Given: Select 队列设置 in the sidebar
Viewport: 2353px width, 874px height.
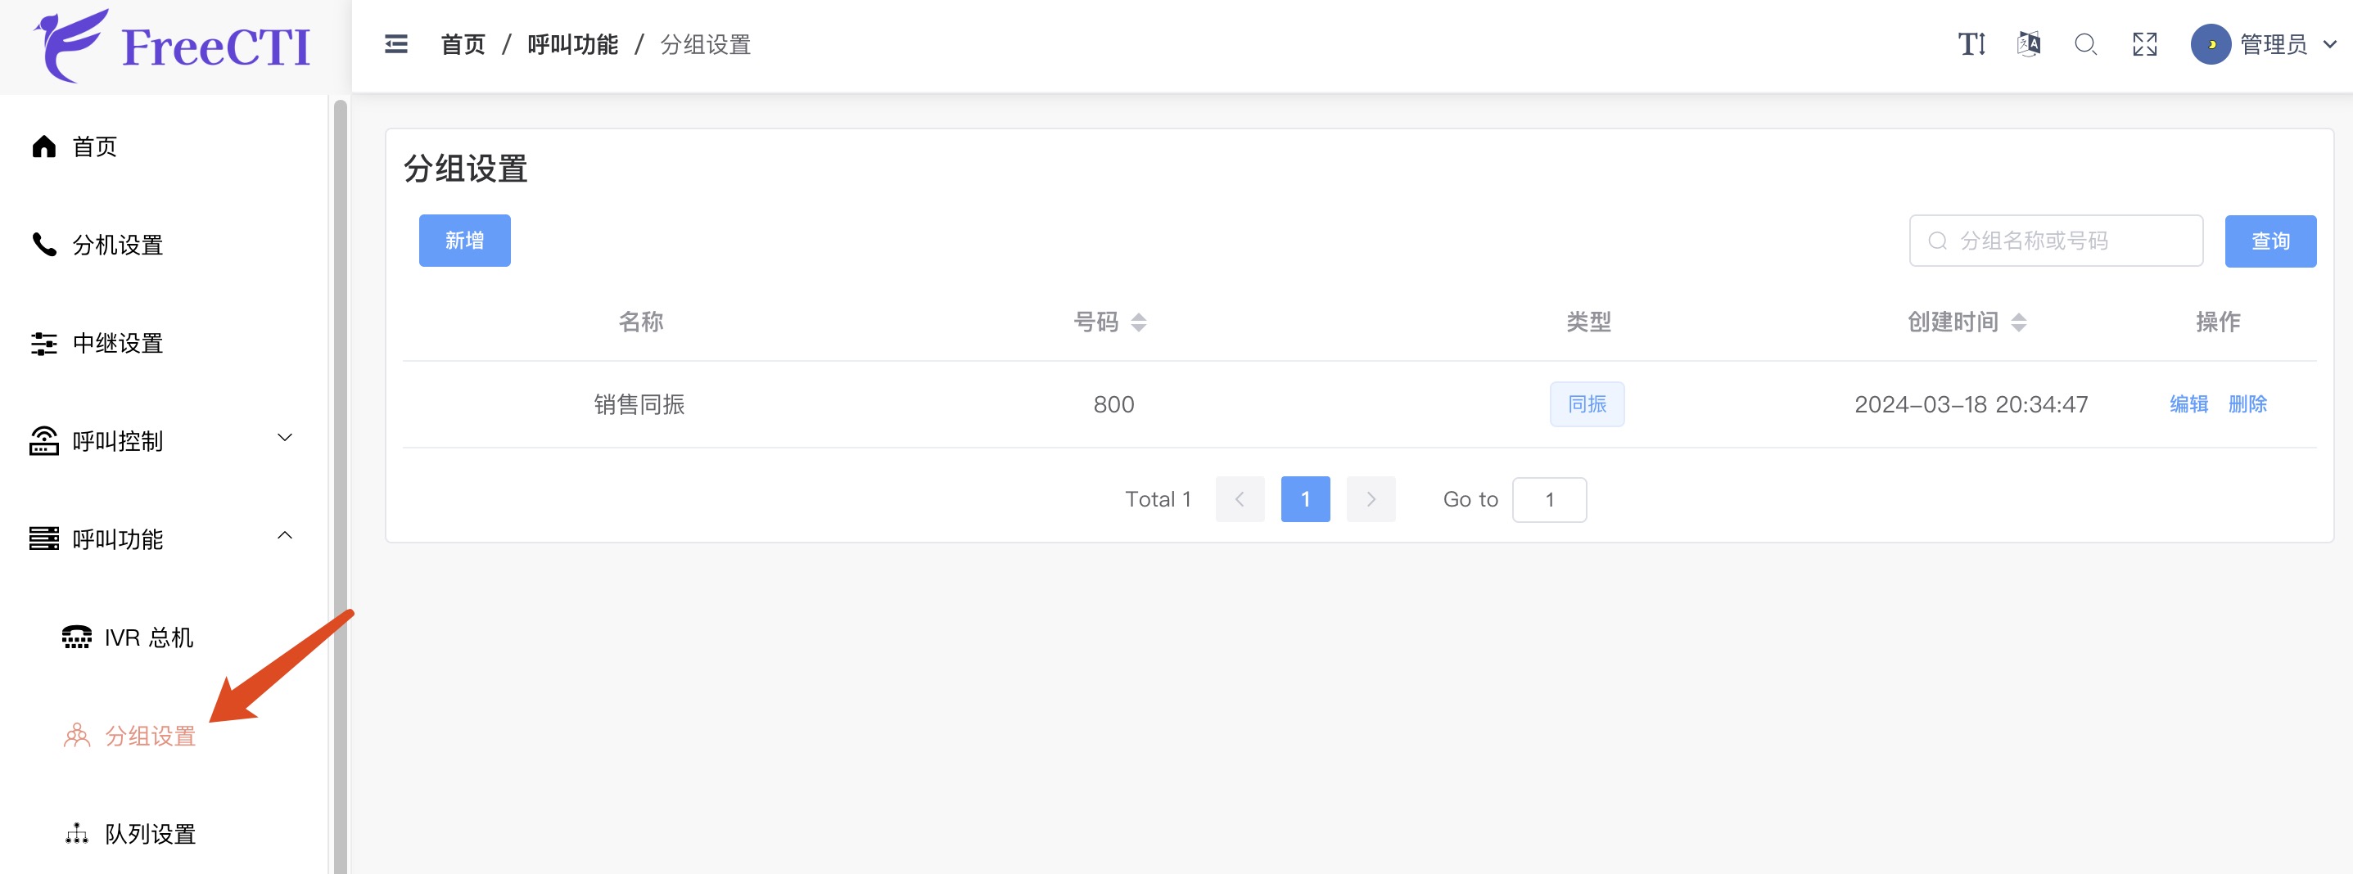Looking at the screenshot, I should point(151,833).
